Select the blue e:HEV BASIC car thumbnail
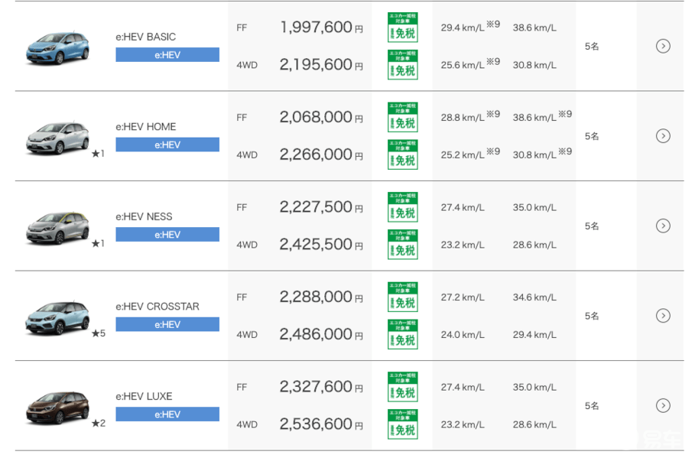 (57, 46)
